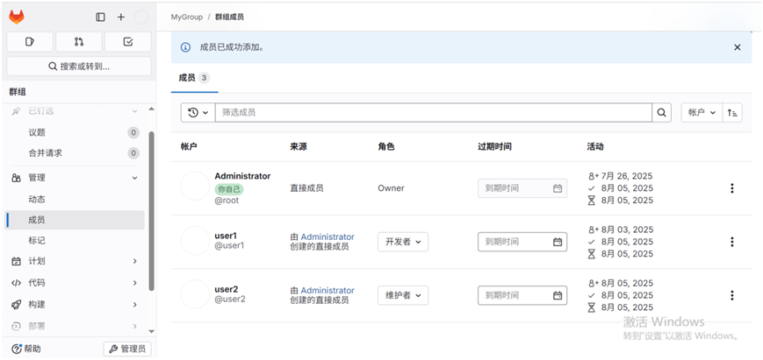The width and height of the screenshot is (763, 360).
Task: Click Administrator link in user2 source
Action: (x=328, y=290)
